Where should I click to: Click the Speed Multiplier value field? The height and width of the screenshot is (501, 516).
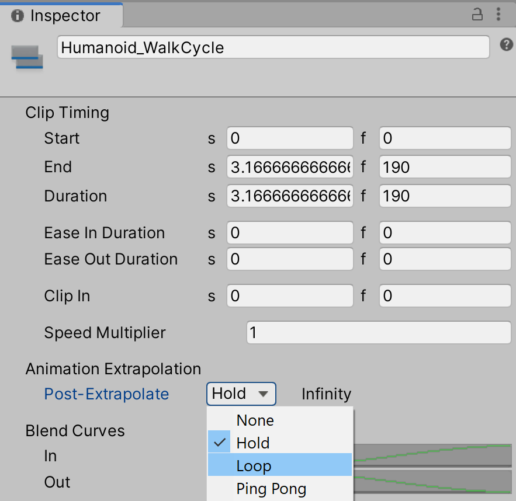[x=379, y=333]
